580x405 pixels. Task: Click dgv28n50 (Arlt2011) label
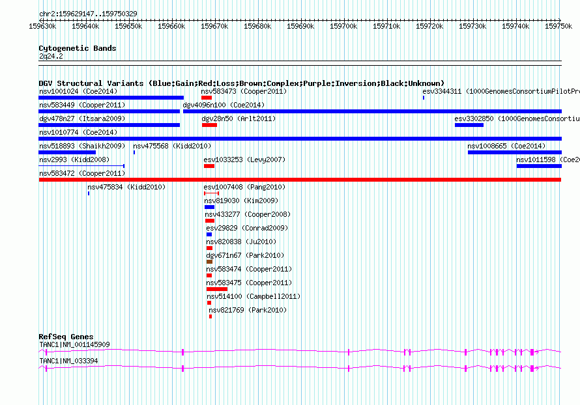tap(239, 119)
